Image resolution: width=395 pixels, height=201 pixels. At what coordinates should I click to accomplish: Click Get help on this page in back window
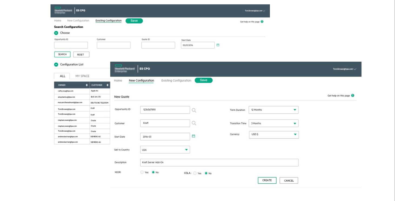click(250, 22)
